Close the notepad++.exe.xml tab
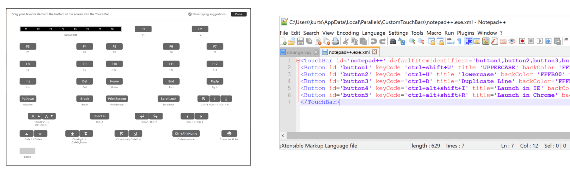Image resolution: width=570 pixels, height=187 pixels. click(375, 52)
